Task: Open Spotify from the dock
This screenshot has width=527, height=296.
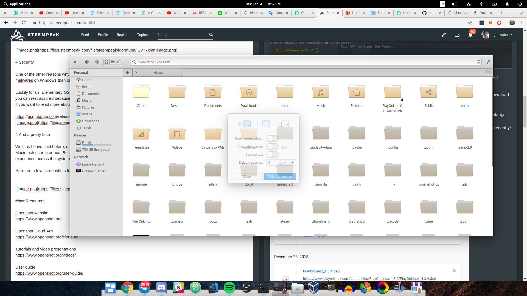Action: (x=229, y=288)
